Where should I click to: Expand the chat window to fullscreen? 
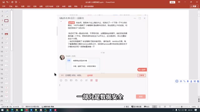tap(140, 18)
